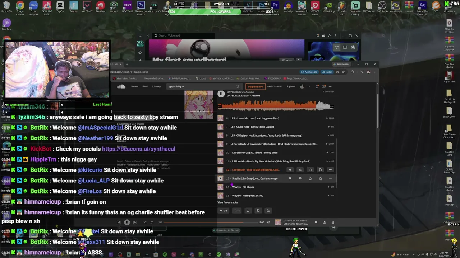Viewport: 460px width, 258px height.
Task: Open the Library tab in SoundCloud
Action: click(156, 86)
